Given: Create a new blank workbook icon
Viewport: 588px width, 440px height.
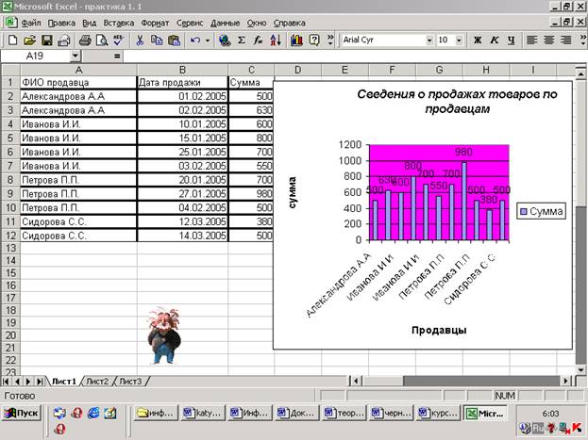Looking at the screenshot, I should click(x=12, y=41).
